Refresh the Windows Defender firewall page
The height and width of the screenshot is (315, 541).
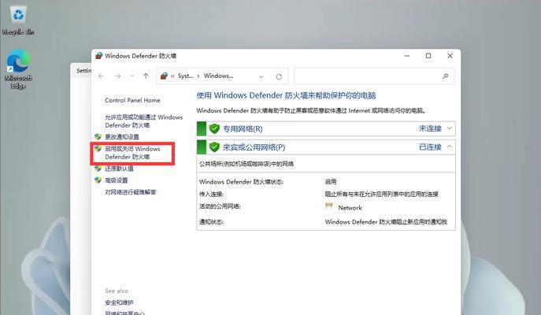(x=279, y=76)
